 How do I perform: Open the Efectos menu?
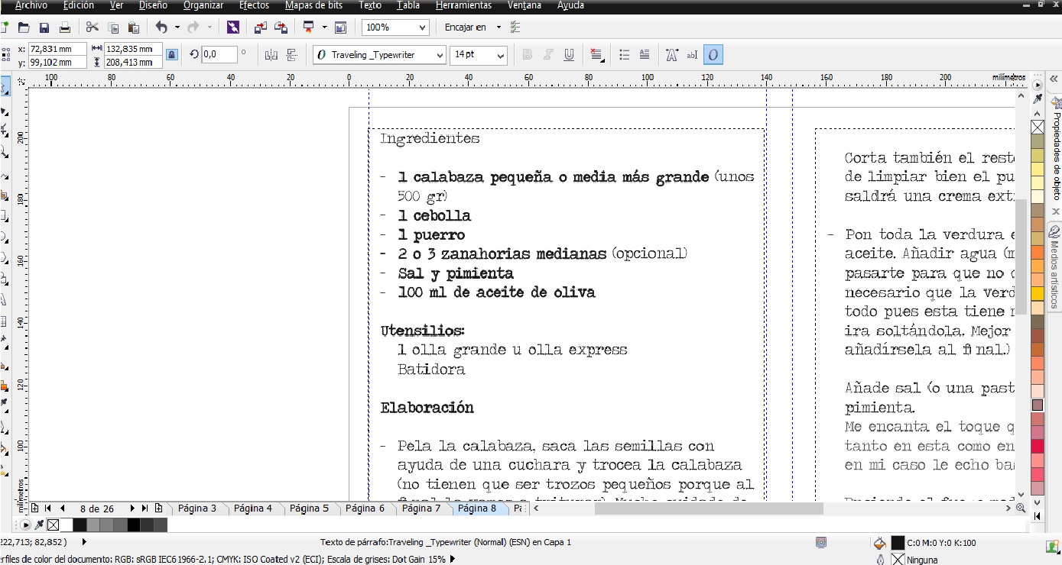pos(254,5)
